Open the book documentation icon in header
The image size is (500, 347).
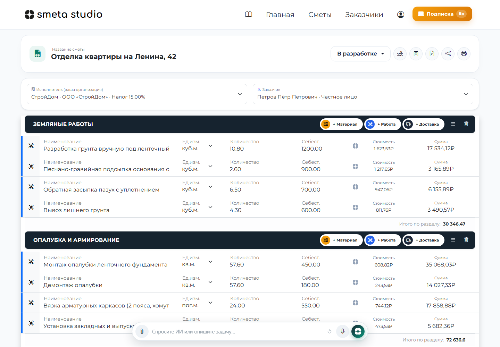coord(249,15)
